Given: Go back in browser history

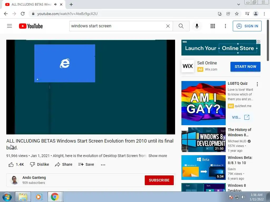Looking at the screenshot, I should [x=6, y=14].
